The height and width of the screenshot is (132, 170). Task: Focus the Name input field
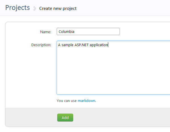click(88, 31)
